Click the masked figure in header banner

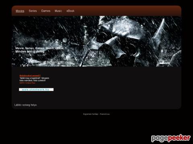(118, 43)
